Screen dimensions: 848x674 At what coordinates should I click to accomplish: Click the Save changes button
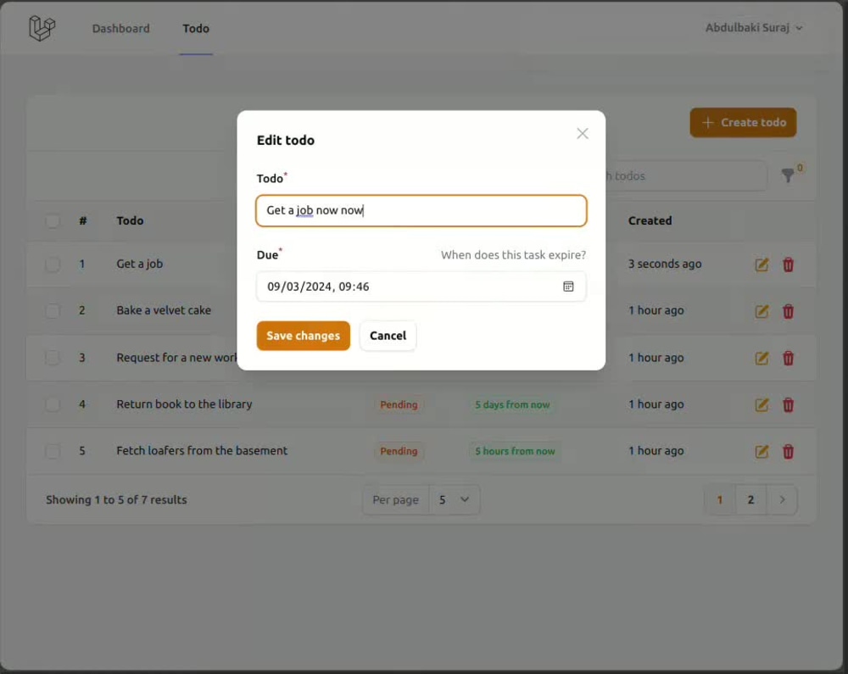click(x=303, y=336)
